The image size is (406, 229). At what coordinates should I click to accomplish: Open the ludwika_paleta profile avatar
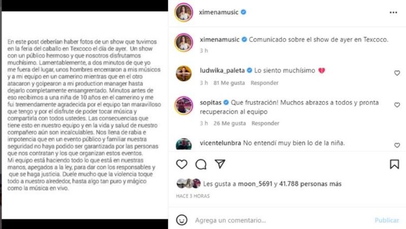184,73
